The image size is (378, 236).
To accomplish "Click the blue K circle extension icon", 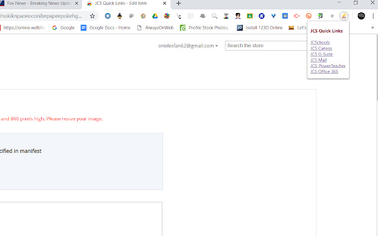I will coord(262,16).
